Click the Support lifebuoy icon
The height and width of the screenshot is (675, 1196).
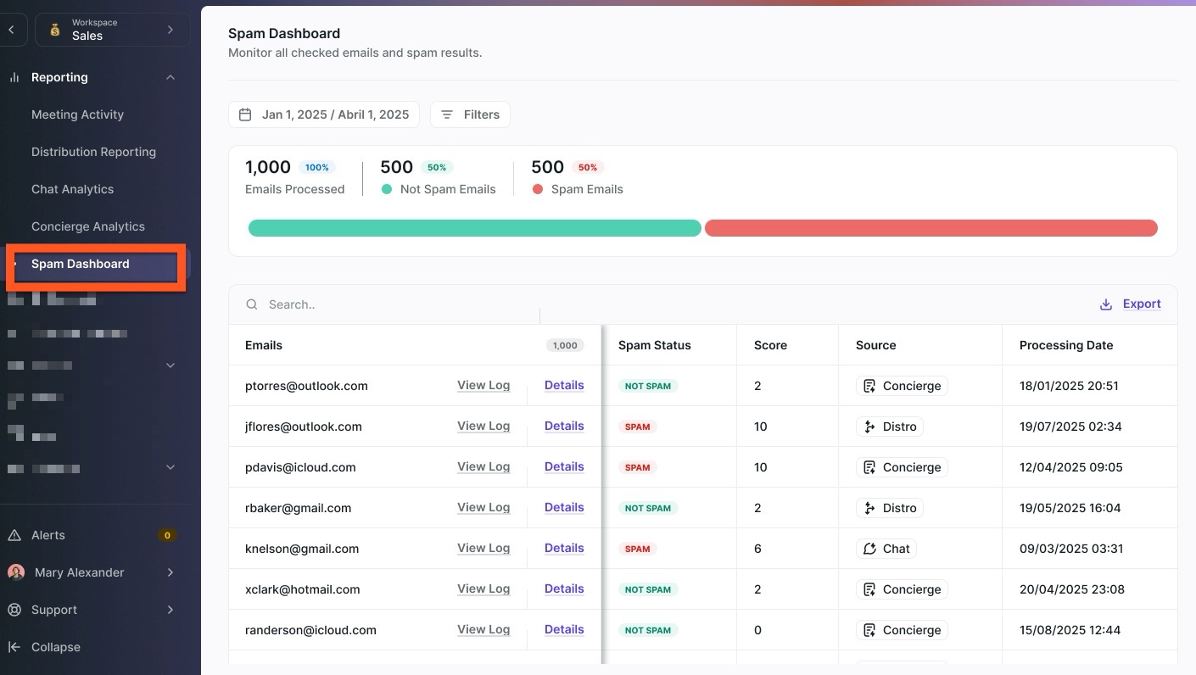coord(14,610)
